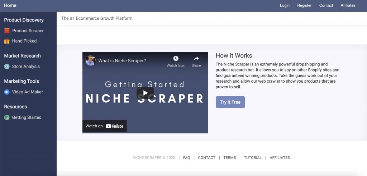Screen dimensions: 367x176
Task: Select Hand Picked in sidebar
Action: click(24, 41)
